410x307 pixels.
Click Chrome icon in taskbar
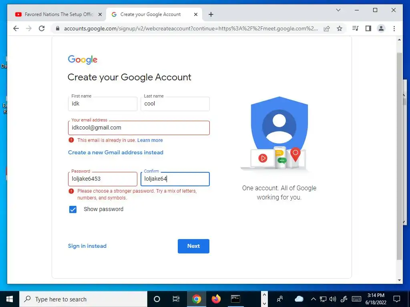pos(196,299)
